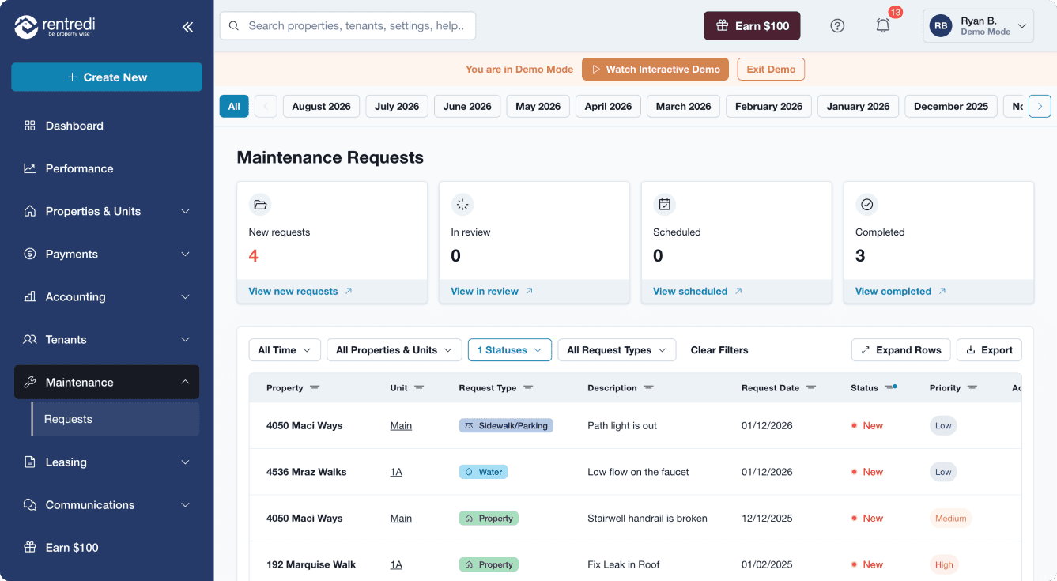Expand the Properties & Units menu
The image size is (1057, 581).
click(x=107, y=211)
